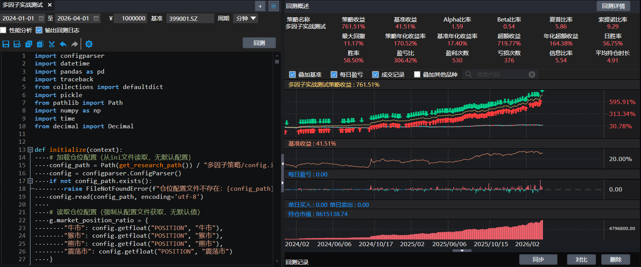Uncheck the 输出回测日志 checkbox

(39, 30)
